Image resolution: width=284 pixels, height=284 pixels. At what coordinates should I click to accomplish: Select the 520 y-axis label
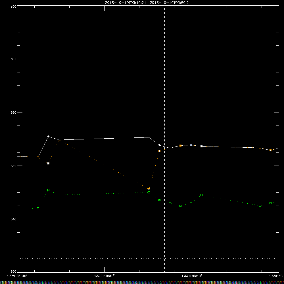[x=14, y=272]
